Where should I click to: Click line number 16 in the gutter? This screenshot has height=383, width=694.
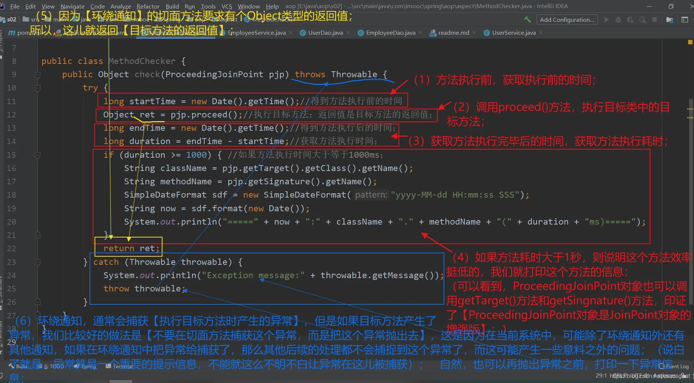point(11,168)
